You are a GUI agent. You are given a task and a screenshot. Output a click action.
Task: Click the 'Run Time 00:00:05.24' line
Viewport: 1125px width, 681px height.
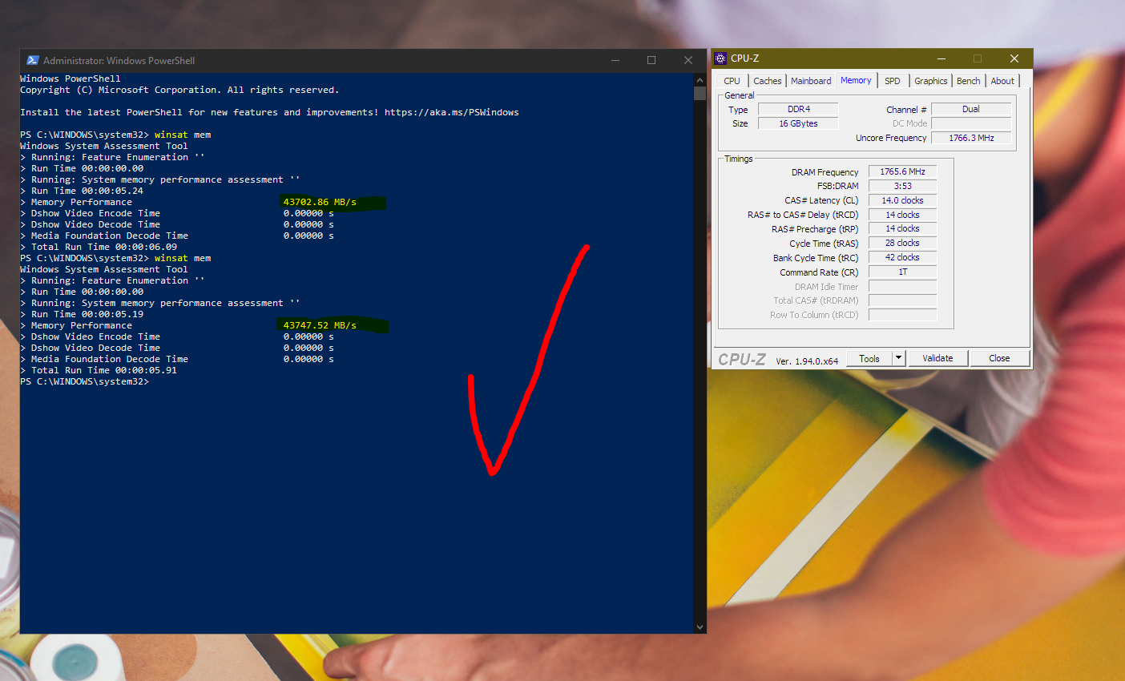[82, 191]
